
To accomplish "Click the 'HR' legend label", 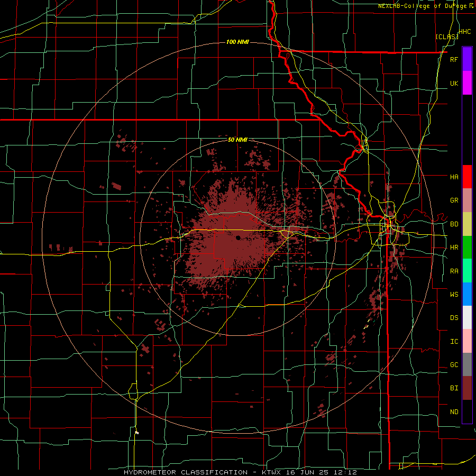I will pyautogui.click(x=454, y=248).
